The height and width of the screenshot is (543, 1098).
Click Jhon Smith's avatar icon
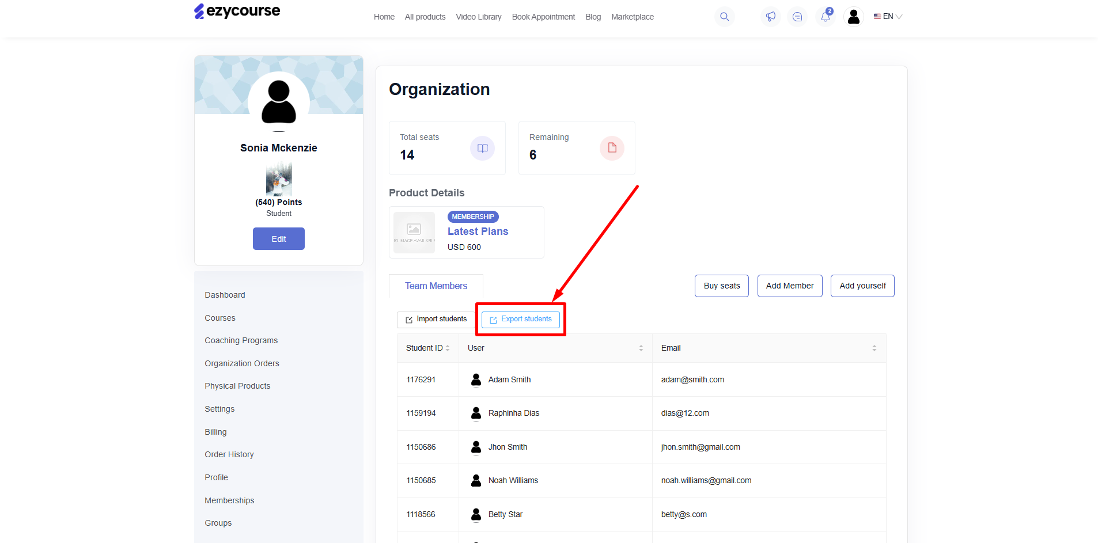pos(476,447)
